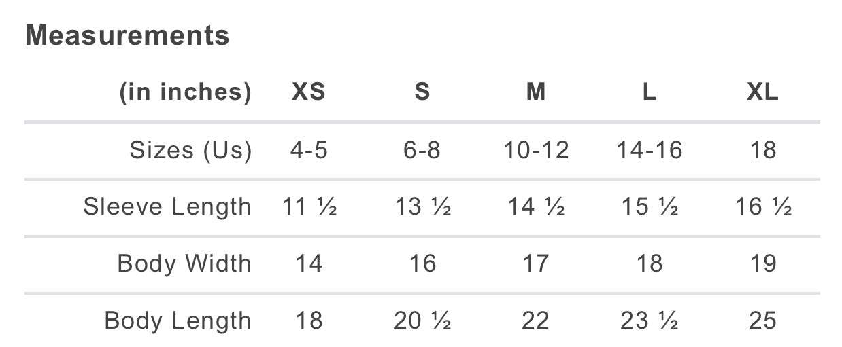Select the 10-12 size cell
The width and height of the screenshot is (842, 347).
tap(536, 150)
